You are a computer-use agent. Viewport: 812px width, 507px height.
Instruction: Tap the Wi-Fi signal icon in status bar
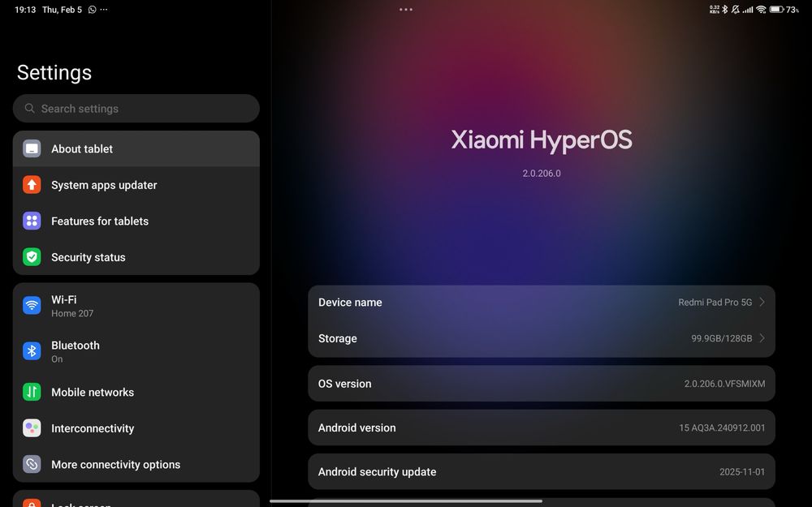click(761, 9)
